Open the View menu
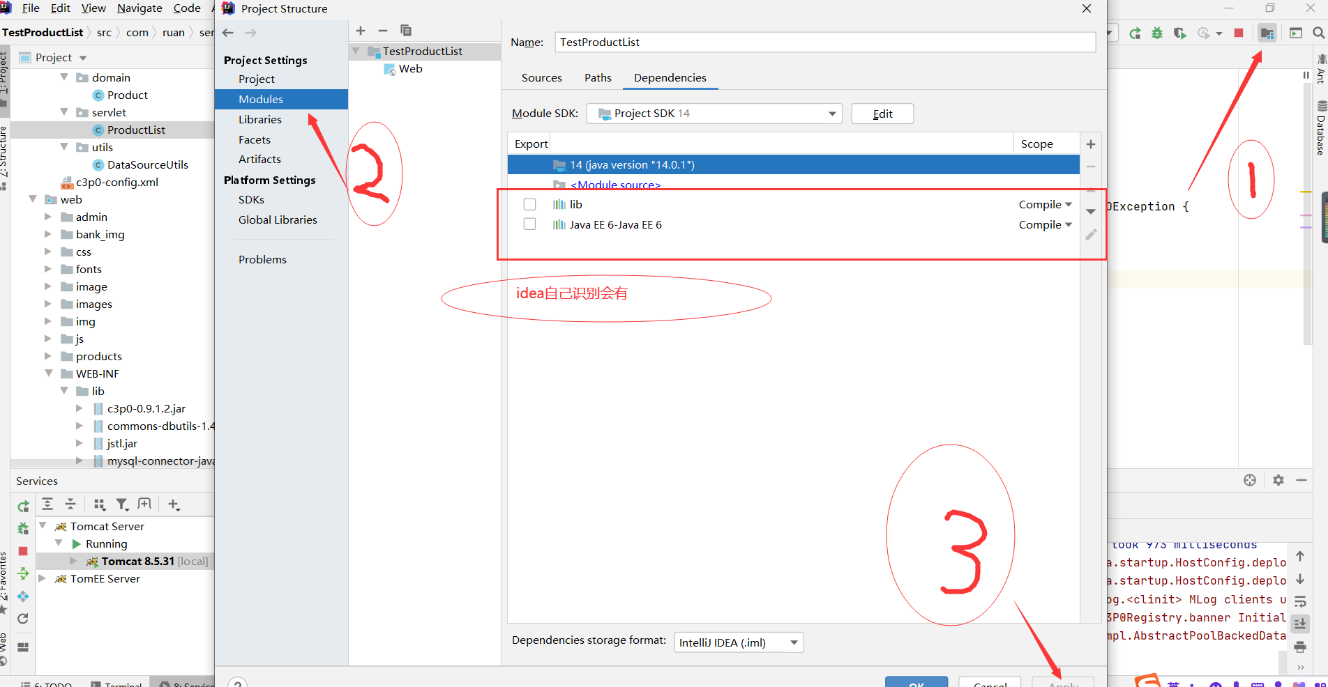Image resolution: width=1328 pixels, height=687 pixels. pyautogui.click(x=93, y=8)
